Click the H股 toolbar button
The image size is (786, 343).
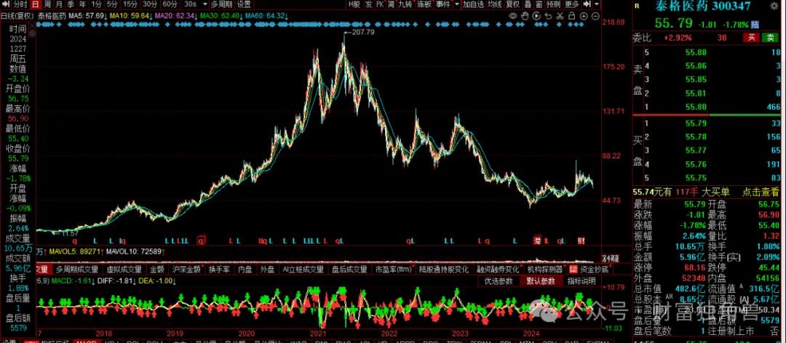[354, 4]
